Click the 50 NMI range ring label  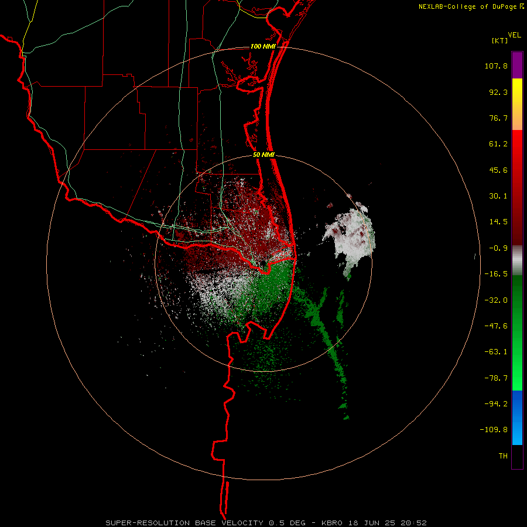click(x=263, y=155)
